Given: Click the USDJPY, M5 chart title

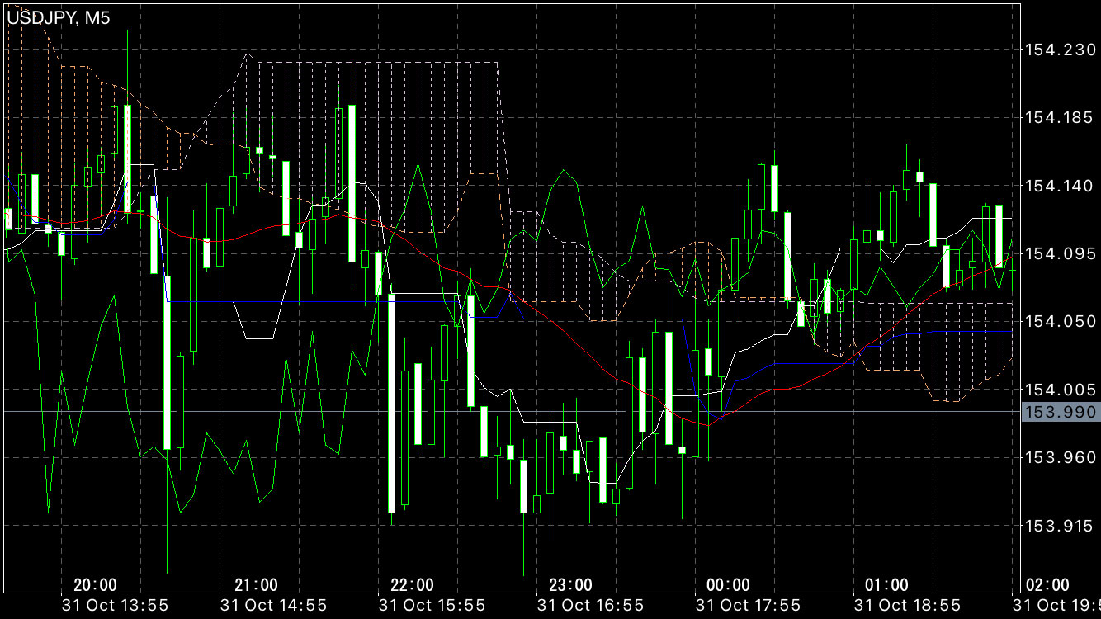Looking at the screenshot, I should [59, 17].
